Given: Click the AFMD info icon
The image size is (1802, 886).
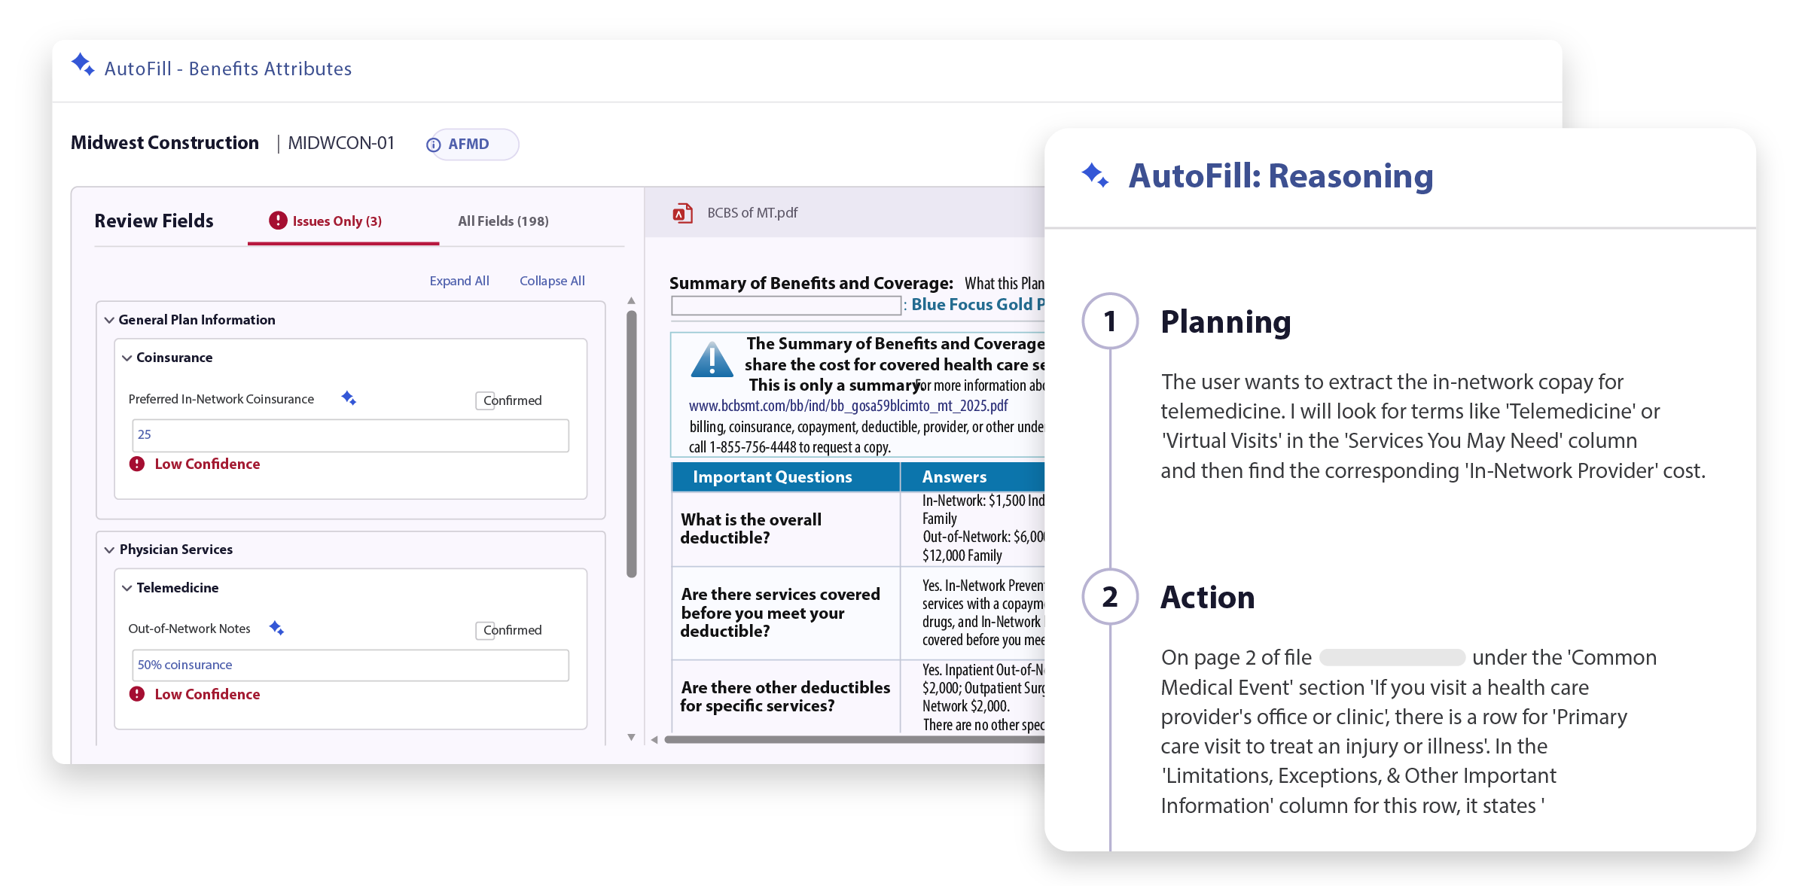Looking at the screenshot, I should (x=434, y=145).
